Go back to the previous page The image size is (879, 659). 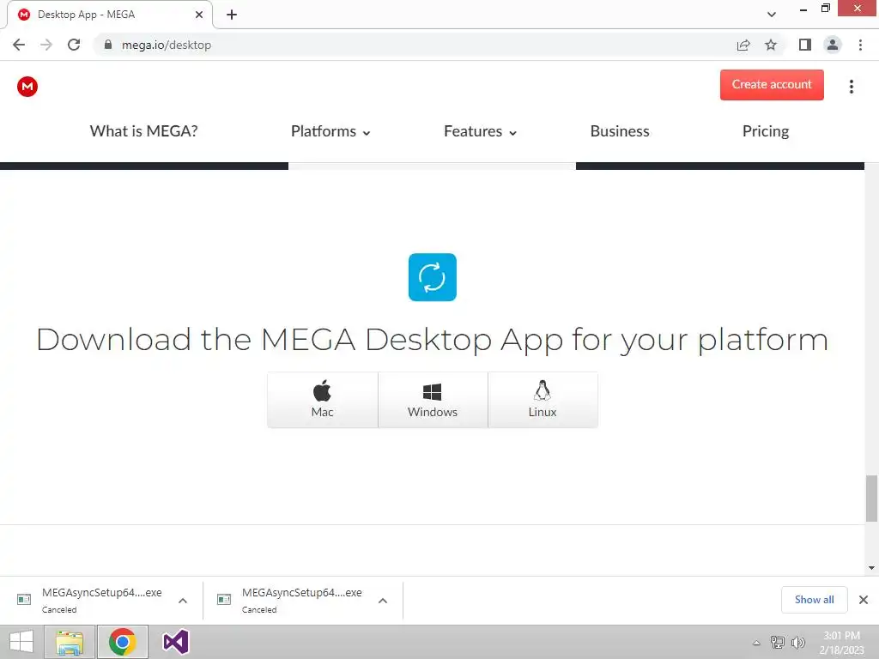point(19,45)
